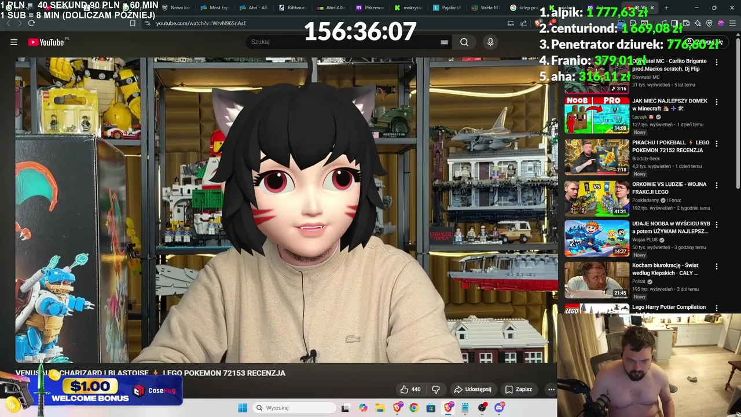
Task: Switch to the 'Strefa MT' browser tab
Action: [486, 8]
